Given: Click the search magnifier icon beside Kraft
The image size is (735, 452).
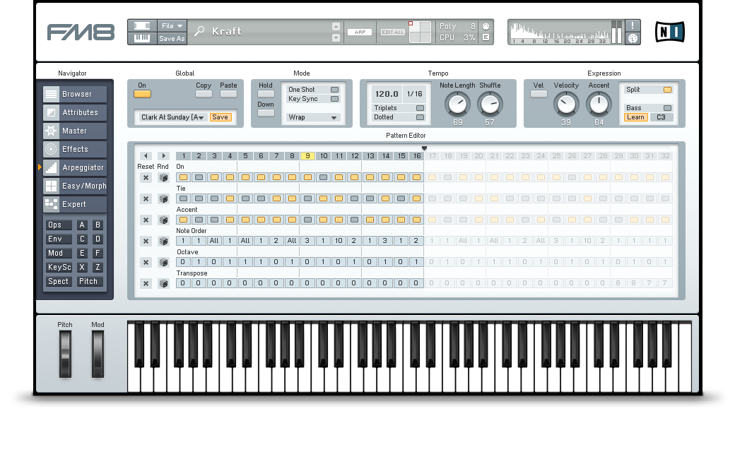Looking at the screenshot, I should click(x=200, y=31).
